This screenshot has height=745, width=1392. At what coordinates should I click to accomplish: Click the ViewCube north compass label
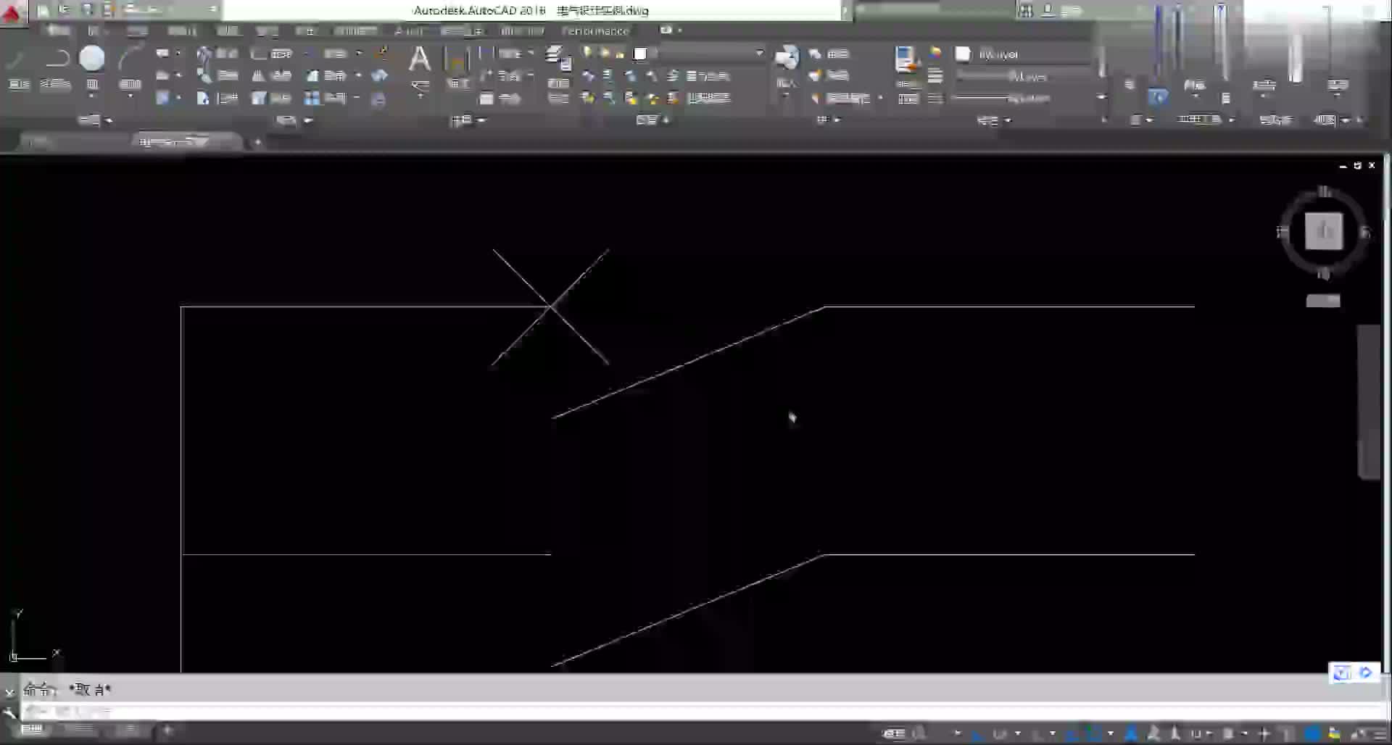[x=1325, y=191]
